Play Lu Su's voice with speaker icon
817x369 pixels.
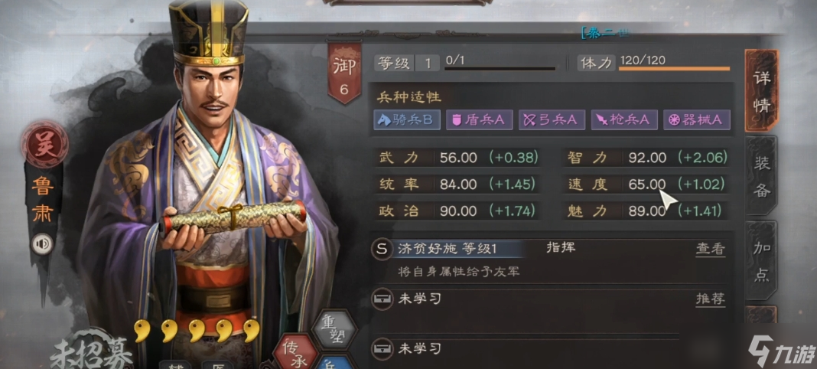click(41, 244)
